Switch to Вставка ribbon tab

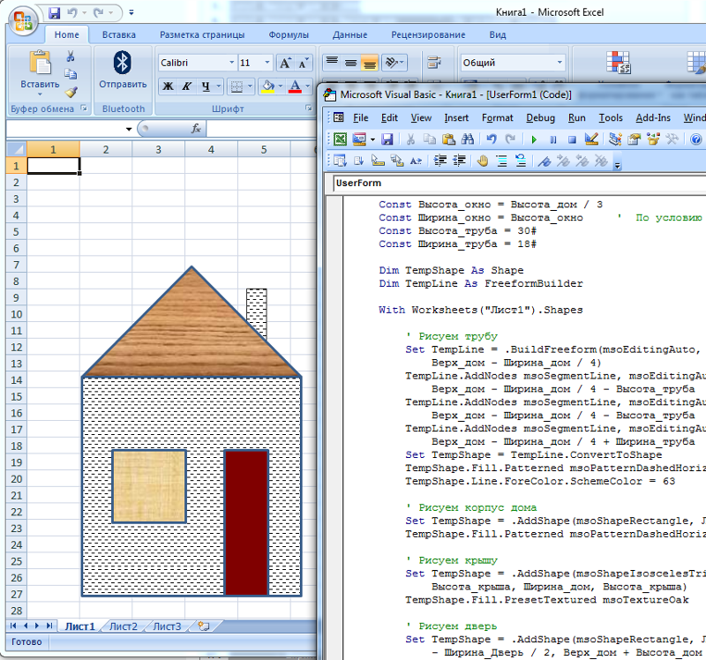point(119,34)
